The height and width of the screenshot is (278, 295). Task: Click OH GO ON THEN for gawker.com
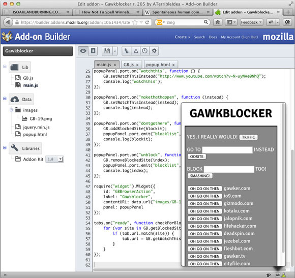coord(204,189)
